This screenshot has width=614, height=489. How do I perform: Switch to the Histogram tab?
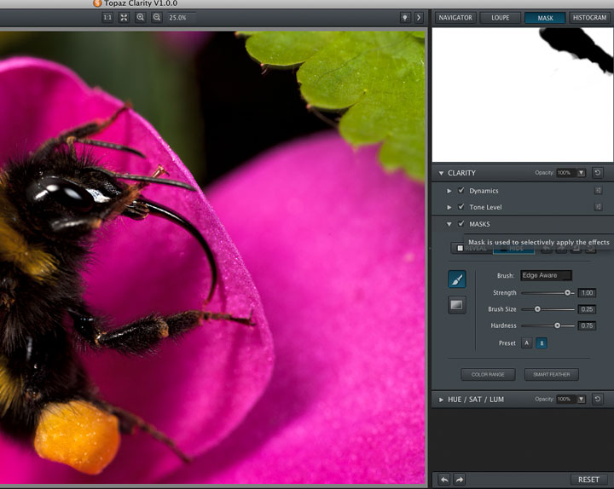(x=590, y=18)
